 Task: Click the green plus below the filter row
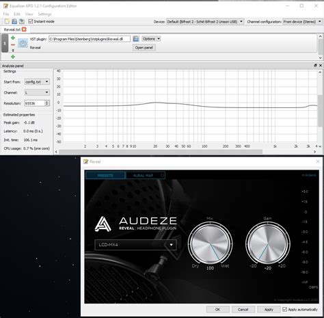[13, 57]
